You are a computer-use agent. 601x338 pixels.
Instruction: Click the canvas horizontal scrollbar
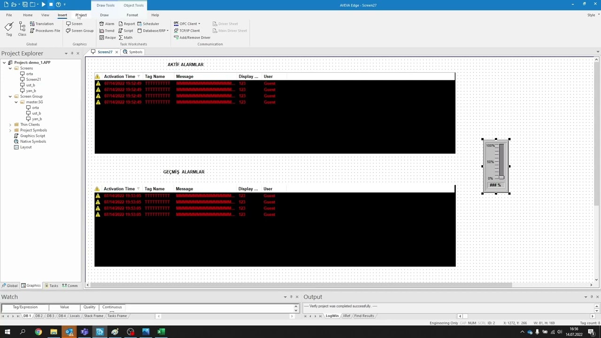(300, 285)
